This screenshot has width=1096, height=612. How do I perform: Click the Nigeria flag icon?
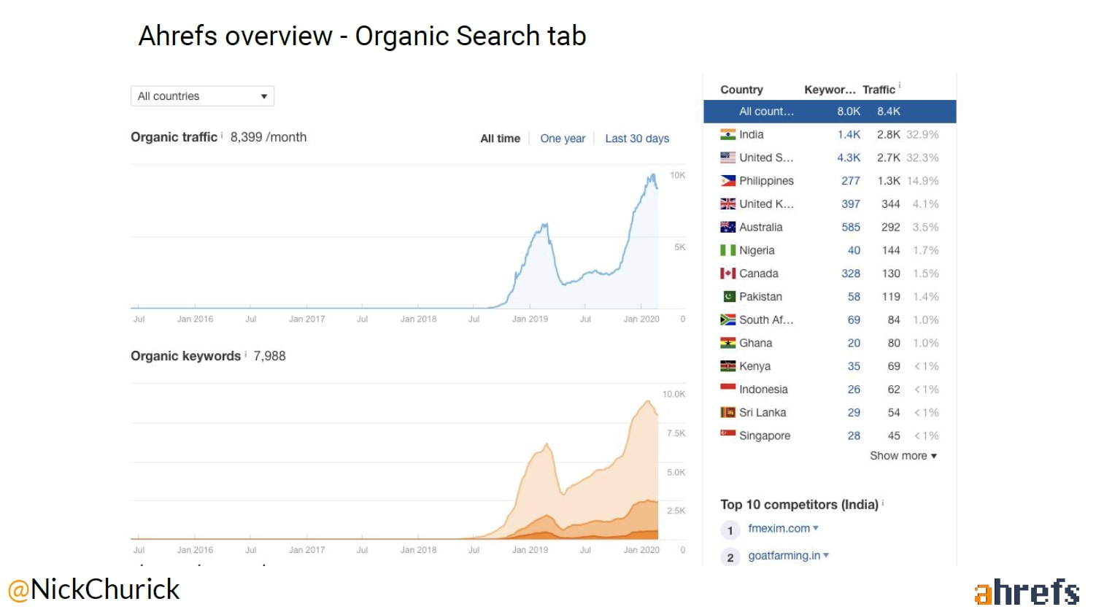coord(728,250)
